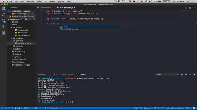This screenshot has width=197, height=110.
Task: Open .babelrc file
Action: click(18, 49)
